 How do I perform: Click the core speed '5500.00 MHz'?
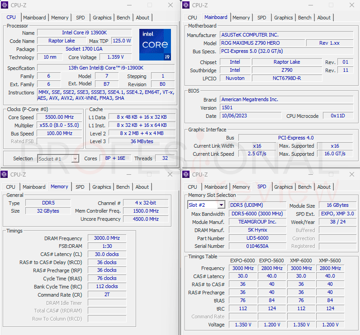pyautogui.click(x=59, y=117)
